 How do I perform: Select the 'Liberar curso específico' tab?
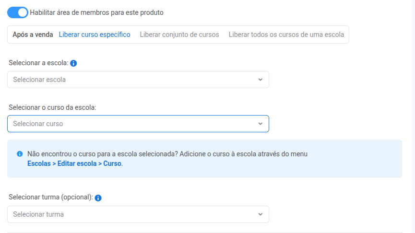(x=95, y=35)
